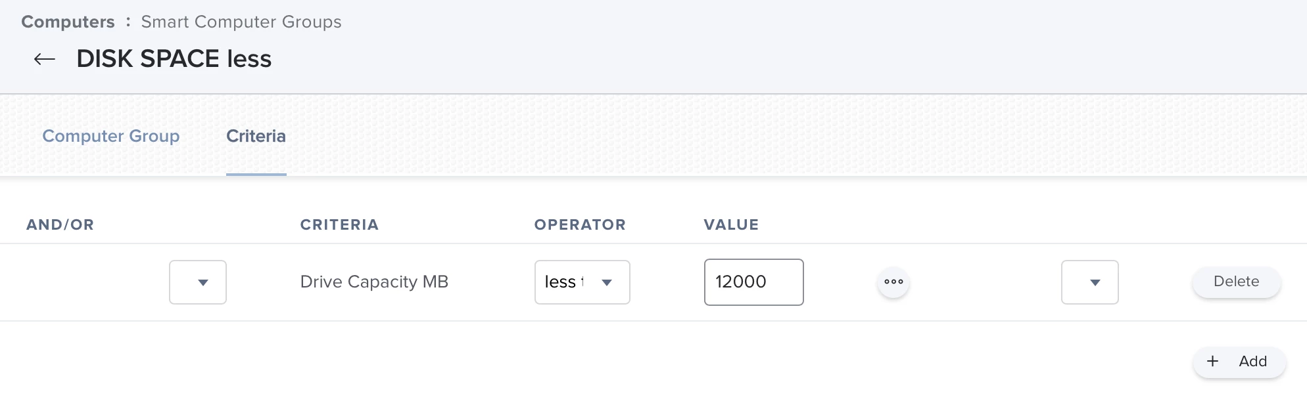
Task: Click the CRITERIA column header
Action: point(339,224)
